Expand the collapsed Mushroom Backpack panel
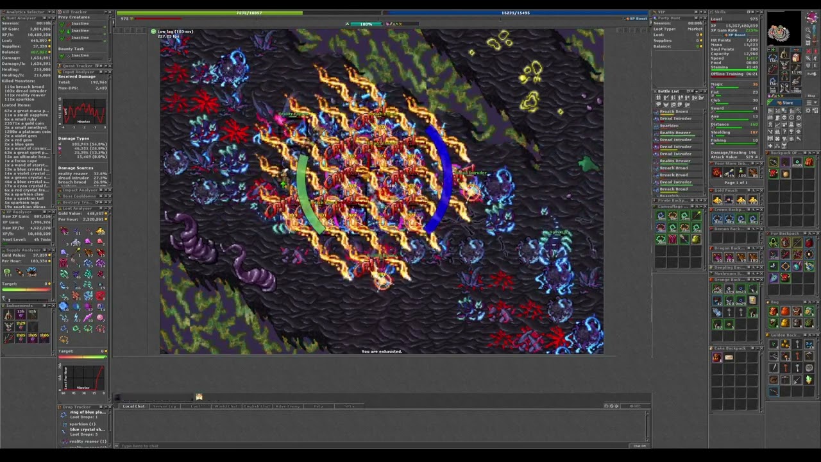821x462 pixels. pos(758,273)
